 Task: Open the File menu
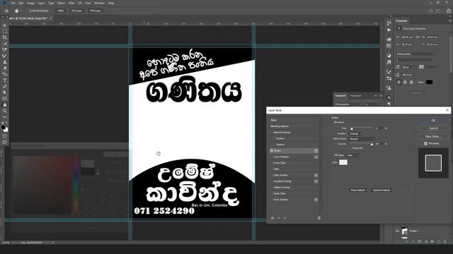point(13,3)
